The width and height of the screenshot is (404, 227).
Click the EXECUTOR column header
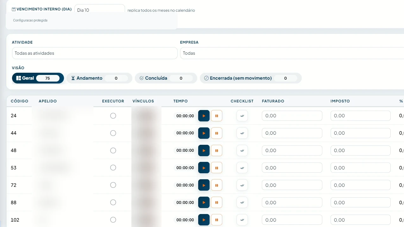113,101
